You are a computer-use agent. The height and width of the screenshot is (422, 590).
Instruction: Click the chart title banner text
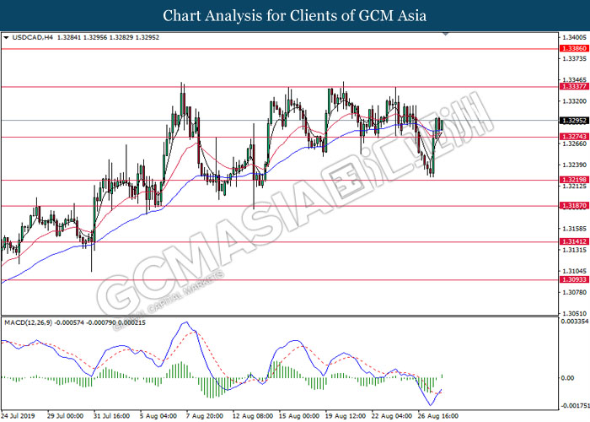pos(294,15)
